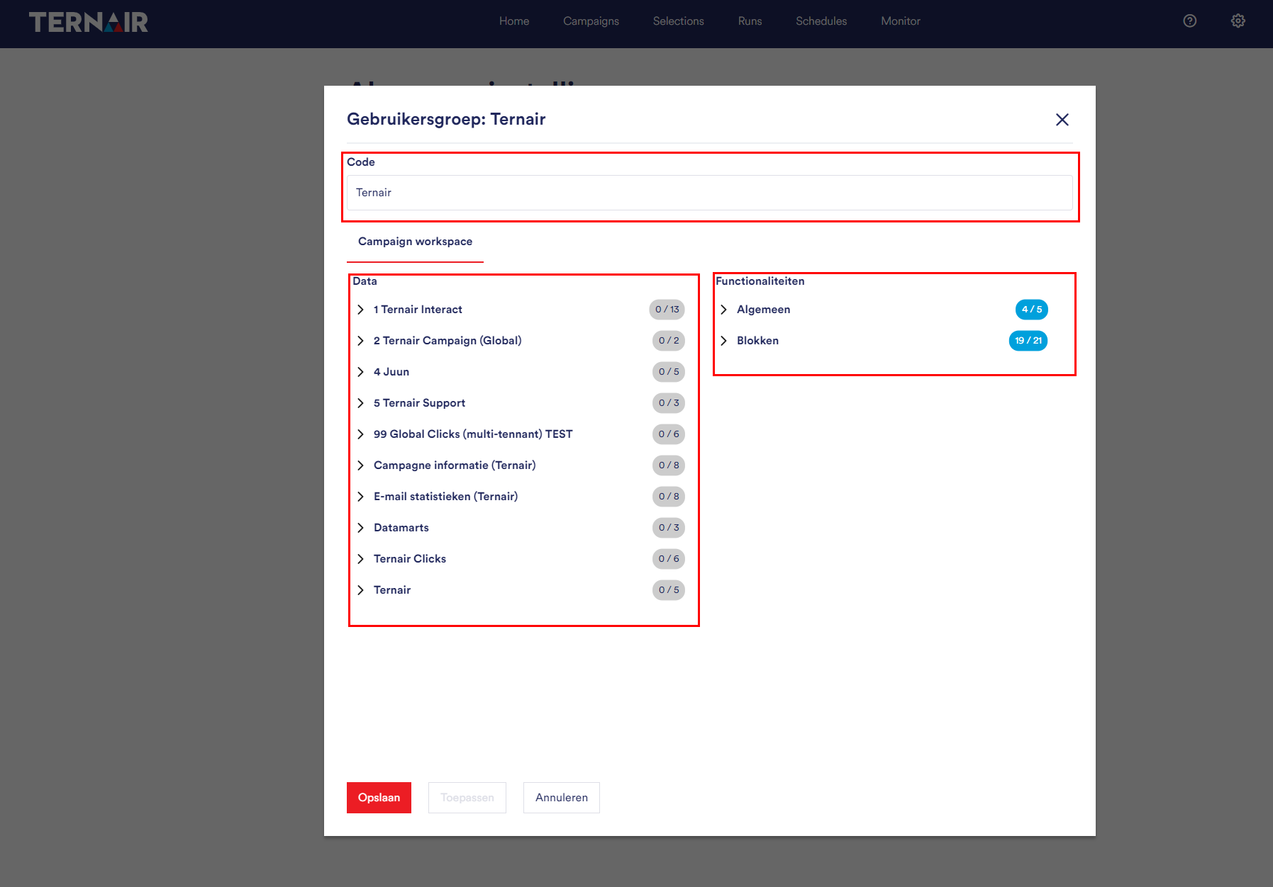1273x887 pixels.
Task: Click the Data section heading
Action: [x=365, y=281]
